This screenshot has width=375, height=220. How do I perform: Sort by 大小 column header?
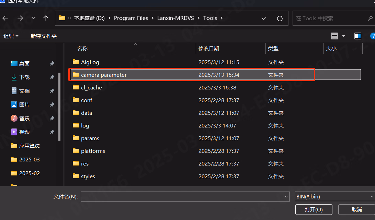[331, 48]
